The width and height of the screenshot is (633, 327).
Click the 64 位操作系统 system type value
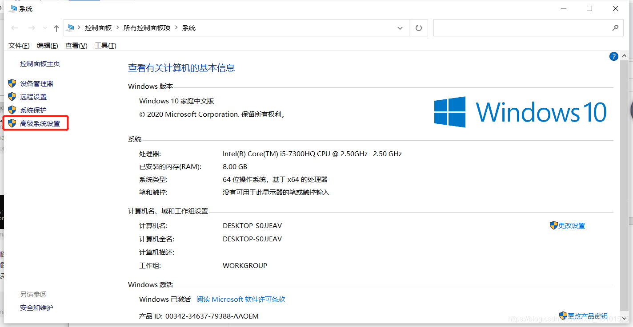(275, 179)
